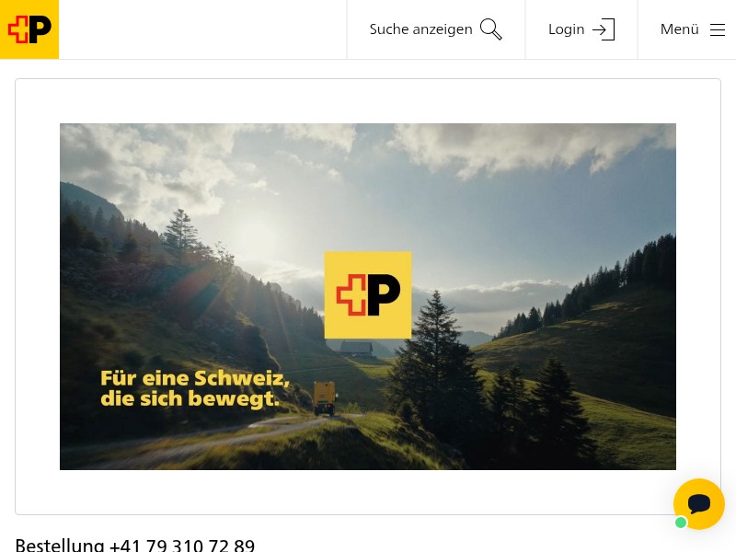Click the magnifying glass search icon
The height and width of the screenshot is (552, 736).
pos(491,29)
